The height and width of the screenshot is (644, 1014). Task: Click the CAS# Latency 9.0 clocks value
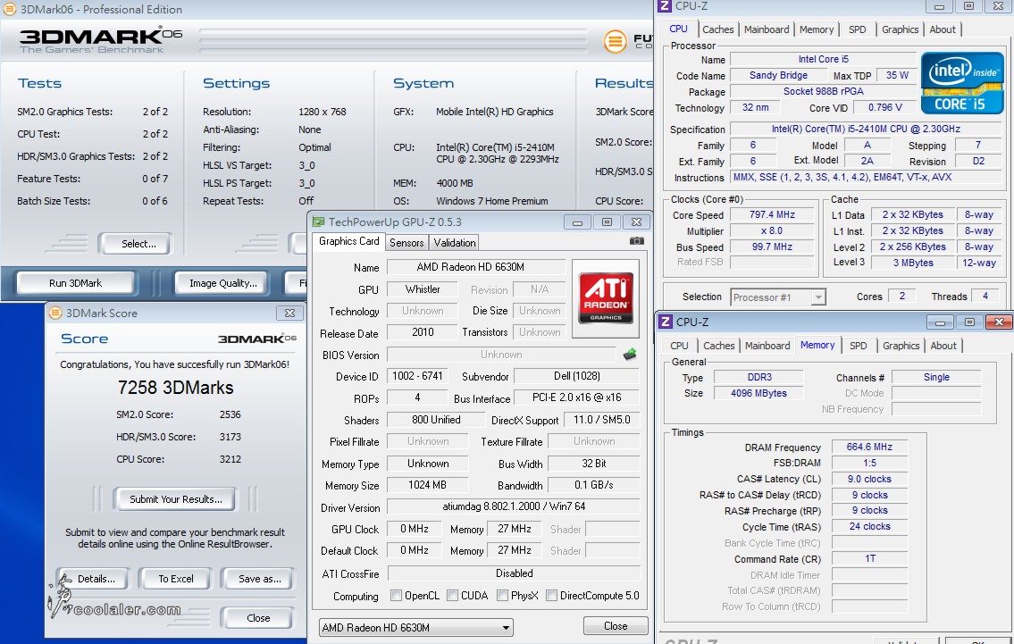pyautogui.click(x=869, y=479)
